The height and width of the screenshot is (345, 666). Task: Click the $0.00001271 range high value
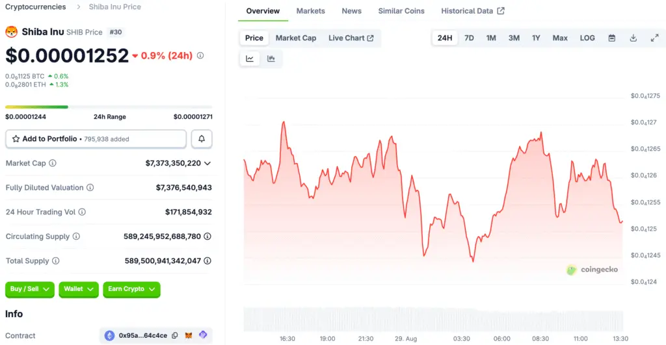(x=193, y=117)
